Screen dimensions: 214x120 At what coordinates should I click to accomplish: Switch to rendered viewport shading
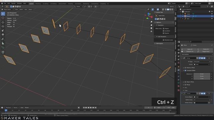173,10
